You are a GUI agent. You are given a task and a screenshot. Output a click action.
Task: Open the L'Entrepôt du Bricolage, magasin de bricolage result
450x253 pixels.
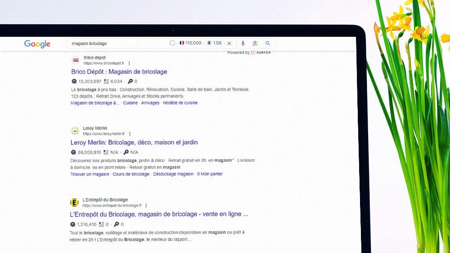159,214
